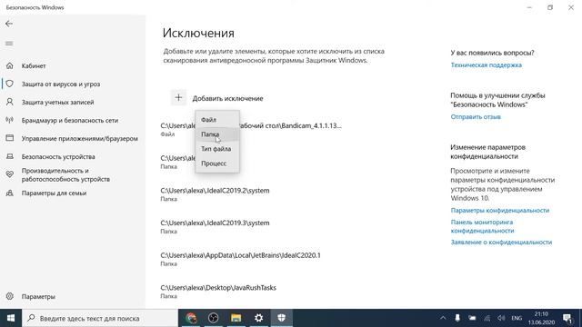Open the device security laptop icon
The height and width of the screenshot is (327, 582).
10,156
